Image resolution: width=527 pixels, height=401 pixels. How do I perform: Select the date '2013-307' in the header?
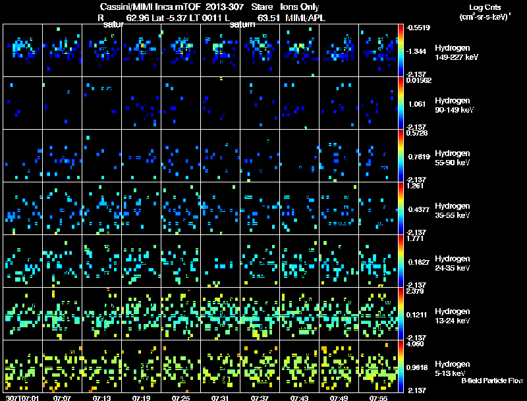tap(224, 7)
